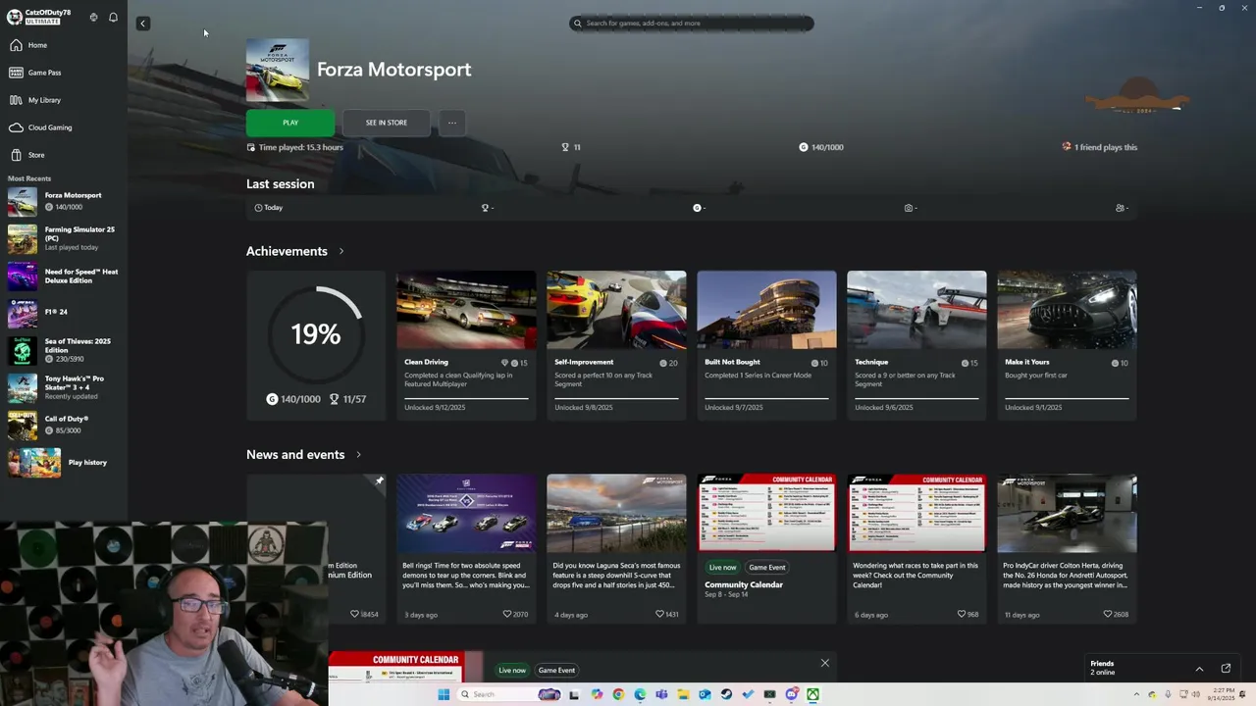Open Game Pass in the sidebar
This screenshot has height=706, width=1256.
pos(64,73)
